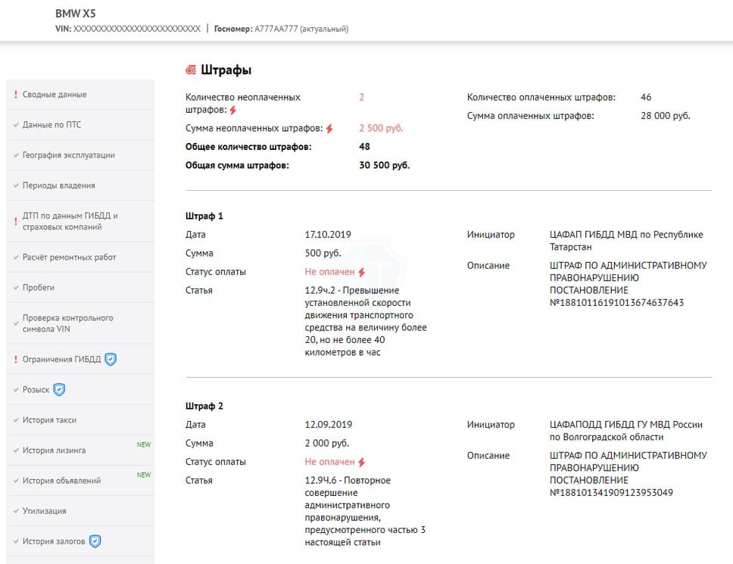Open История такси section
This screenshot has height=564, width=733.
pos(80,420)
